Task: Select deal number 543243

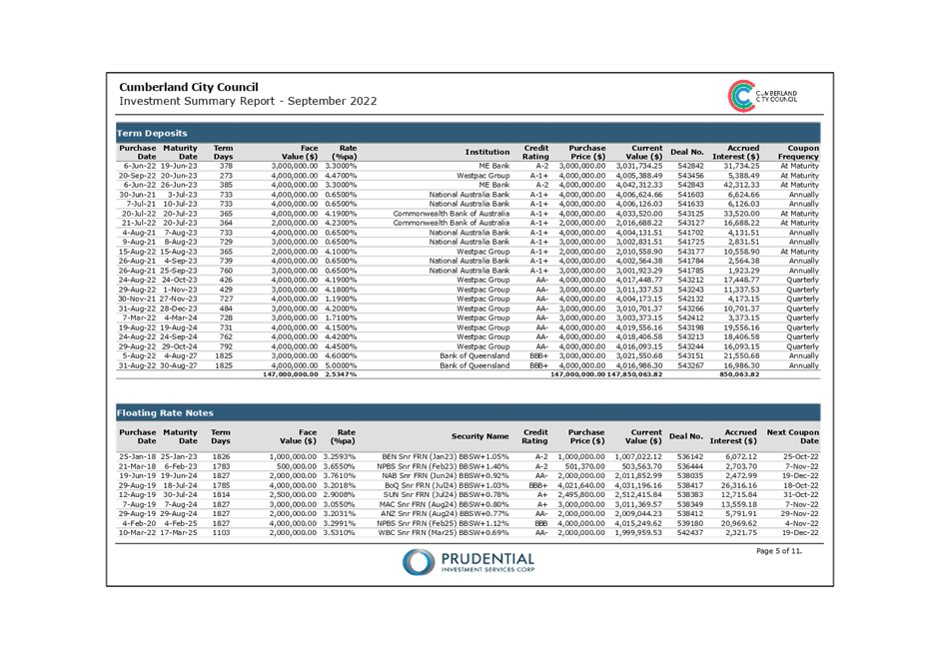Action: pyautogui.click(x=690, y=290)
